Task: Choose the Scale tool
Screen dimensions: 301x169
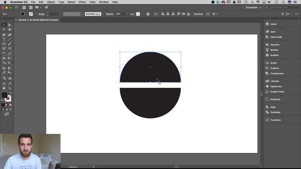Action: tap(9, 54)
